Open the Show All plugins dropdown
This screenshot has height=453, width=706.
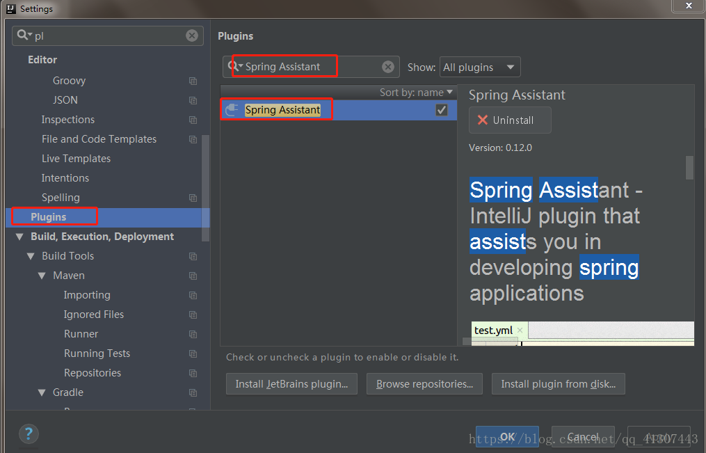(x=480, y=67)
